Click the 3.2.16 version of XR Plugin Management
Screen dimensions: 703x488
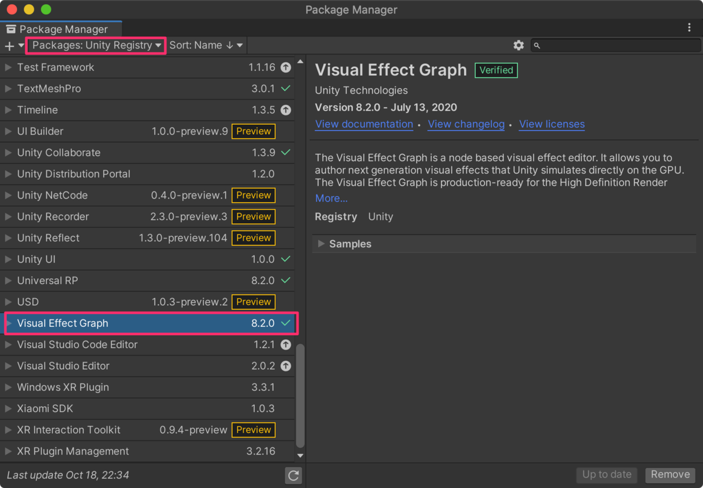point(261,451)
